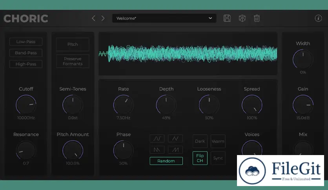Click the Cutoff knob
The height and width of the screenshot is (190, 328).
26,105
